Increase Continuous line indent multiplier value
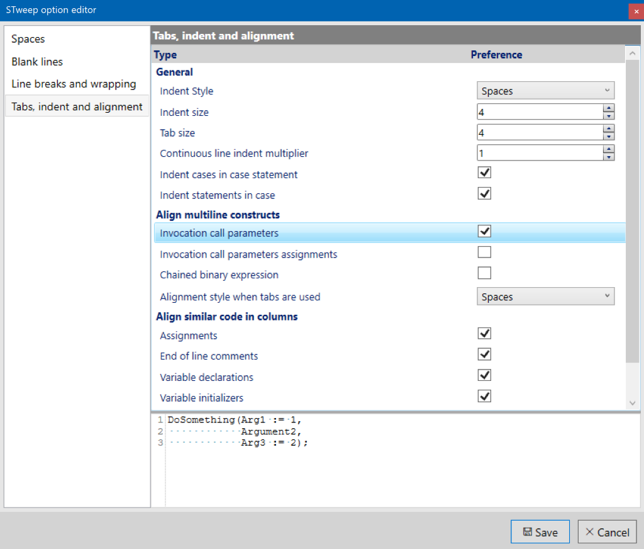644x549 pixels. point(608,149)
